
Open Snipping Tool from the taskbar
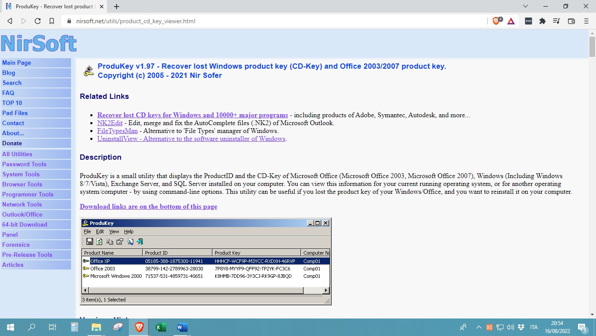[117, 327]
